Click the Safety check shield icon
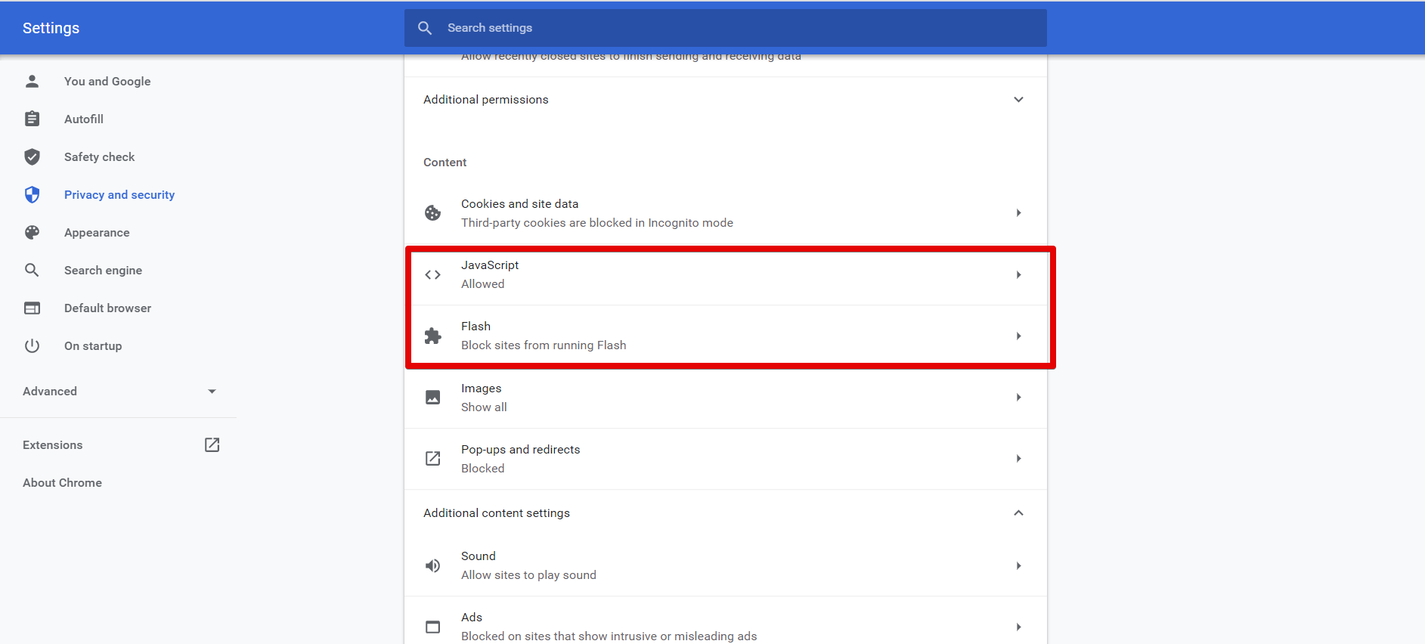This screenshot has width=1425, height=644. (32, 156)
